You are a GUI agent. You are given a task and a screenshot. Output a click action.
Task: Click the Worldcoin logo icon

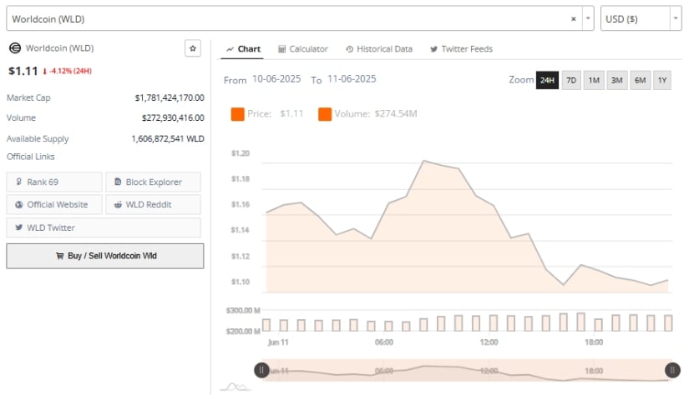click(15, 48)
